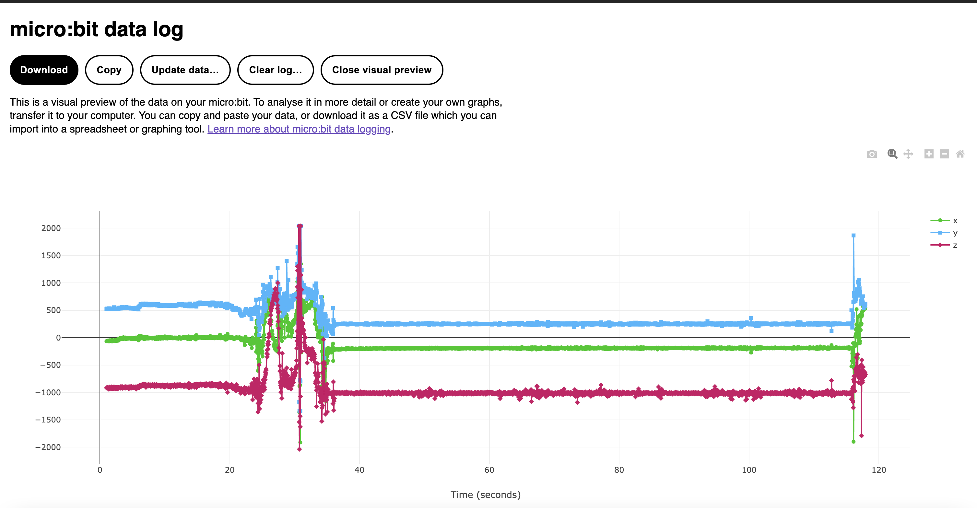Select the zoom box magnifier tool
Screen dimensions: 977x508
click(892, 154)
